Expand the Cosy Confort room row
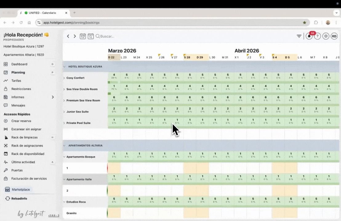The width and height of the screenshot is (341, 221). click(x=64, y=78)
